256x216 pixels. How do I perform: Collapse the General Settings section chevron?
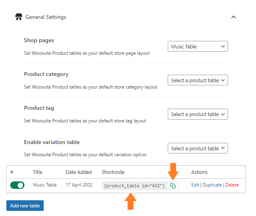coord(234,17)
